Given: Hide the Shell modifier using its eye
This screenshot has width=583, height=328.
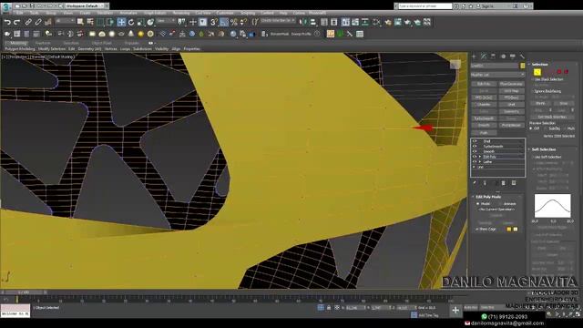Looking at the screenshot, I should [475, 141].
